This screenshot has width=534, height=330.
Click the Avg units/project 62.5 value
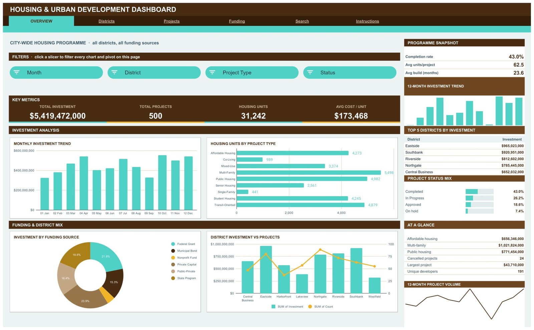coord(518,65)
